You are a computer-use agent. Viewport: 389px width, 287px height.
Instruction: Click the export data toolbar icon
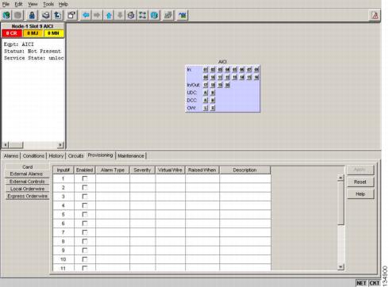(x=58, y=15)
